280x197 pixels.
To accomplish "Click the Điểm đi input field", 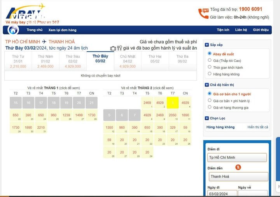I will click(237, 157).
